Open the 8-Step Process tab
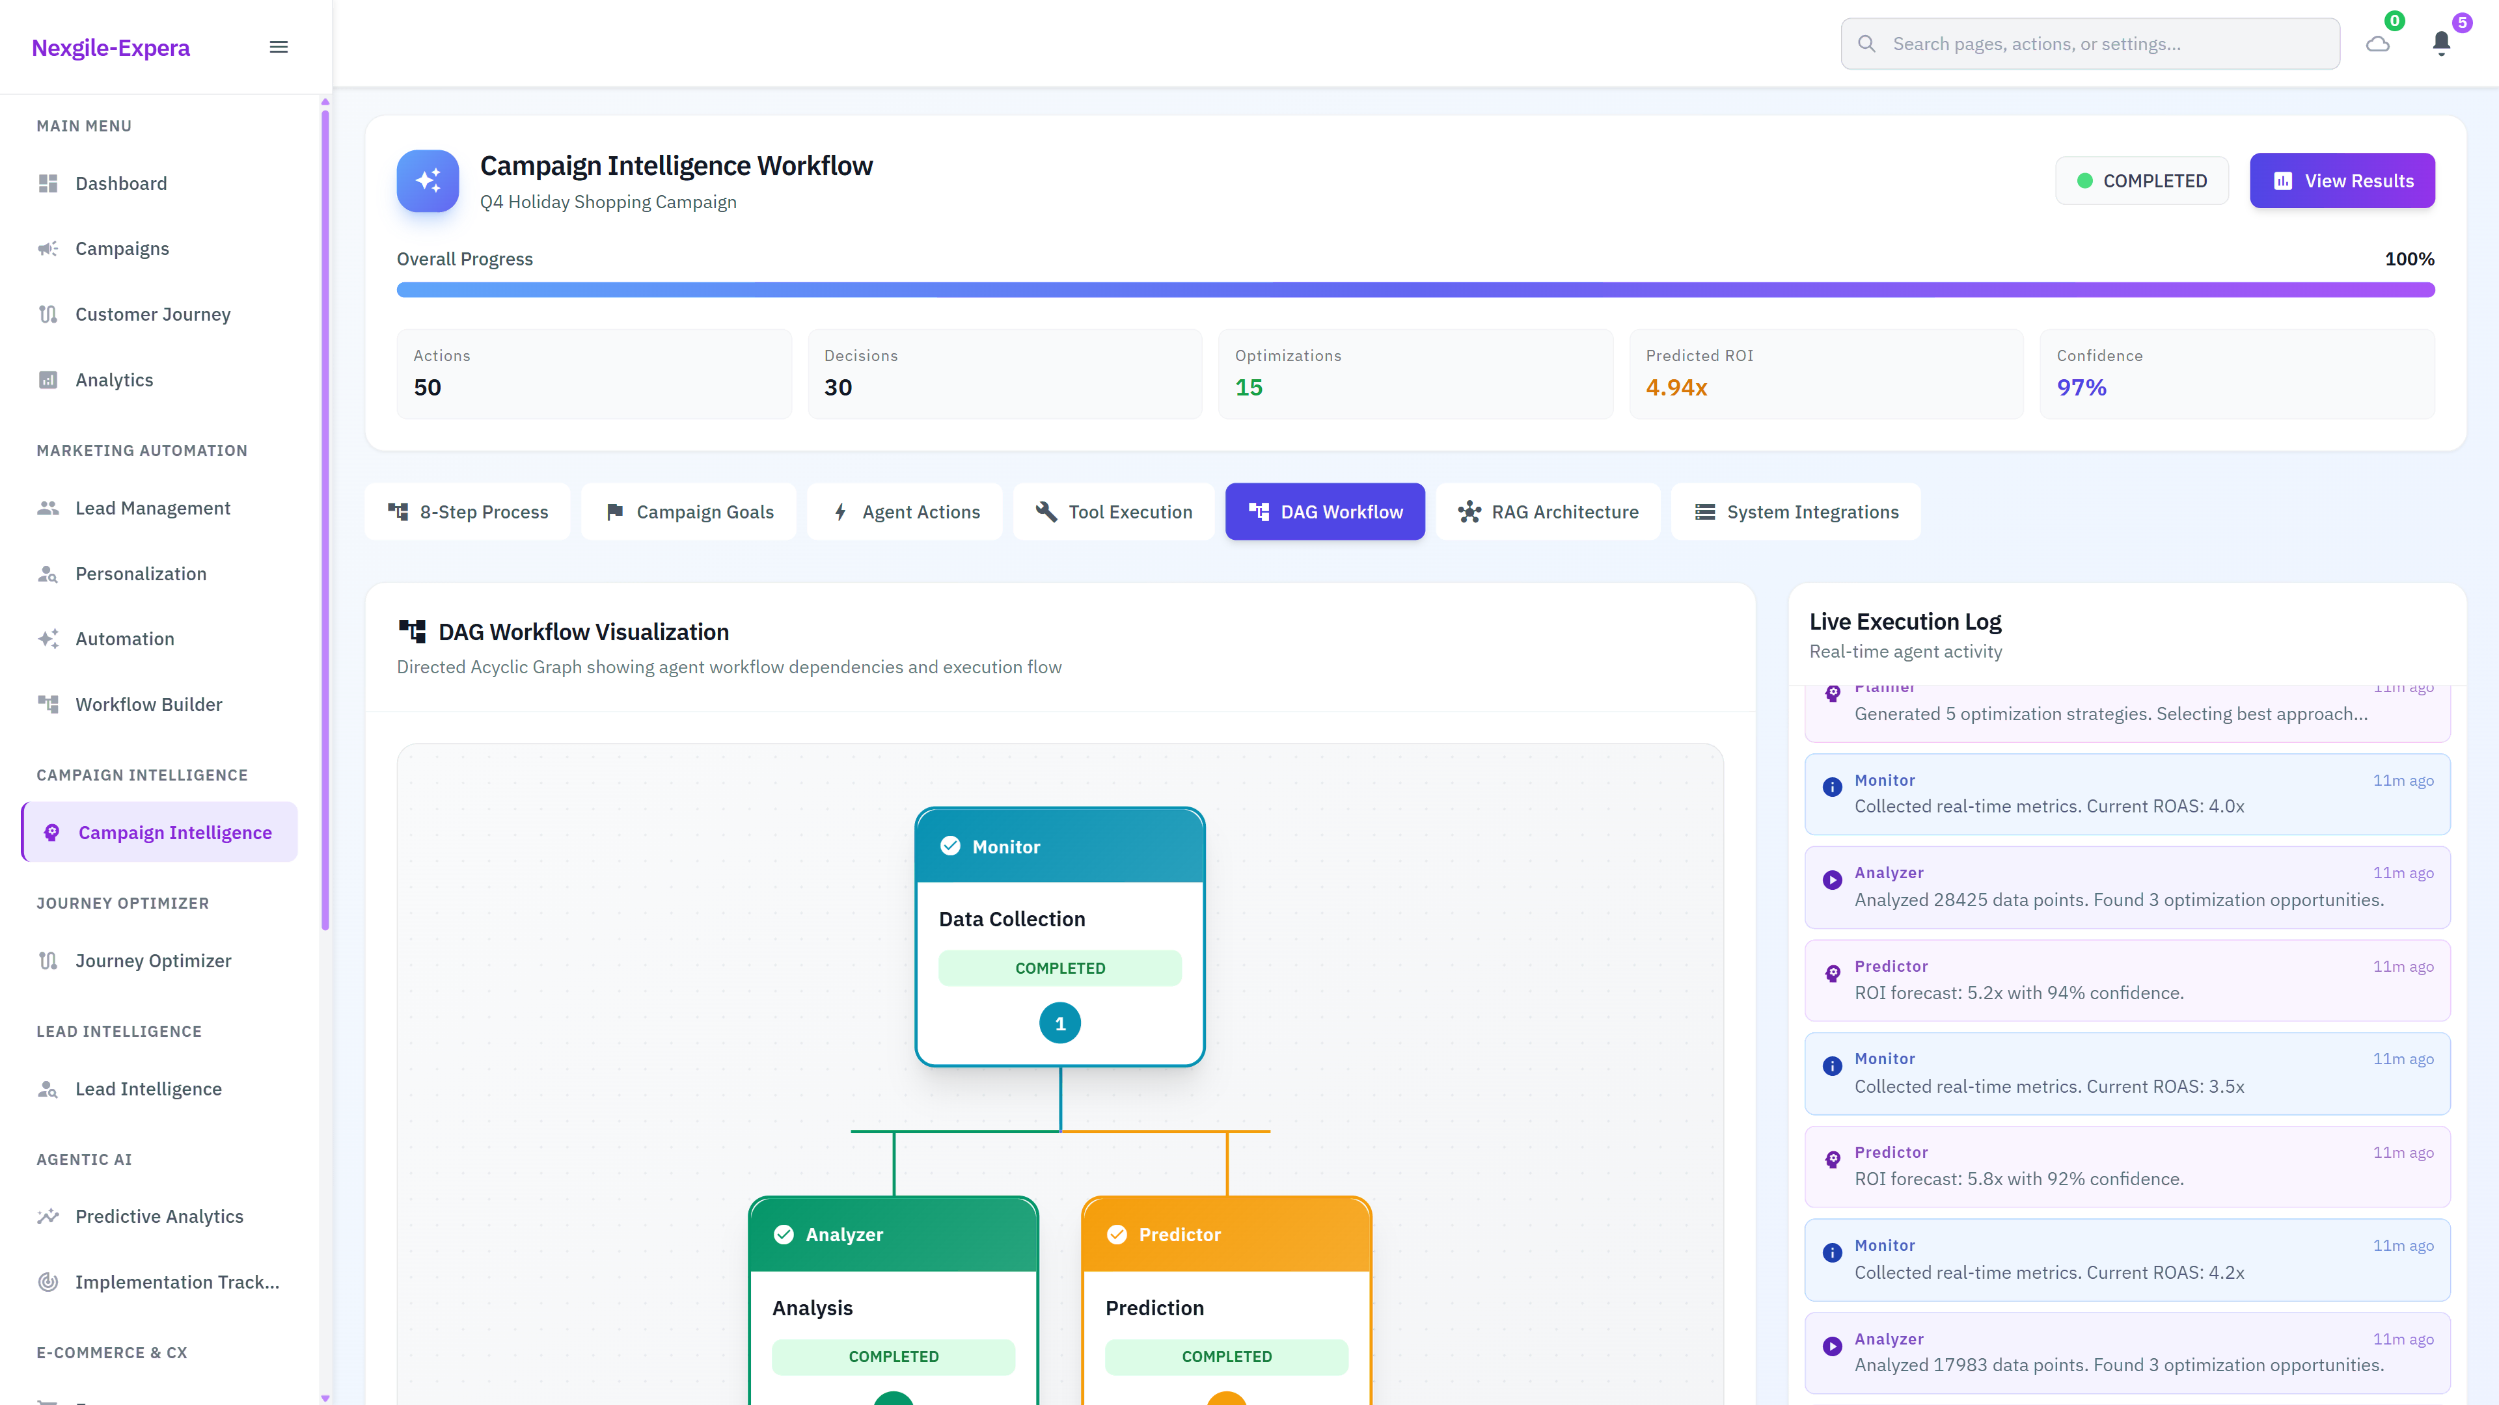2499x1405 pixels. 468,511
